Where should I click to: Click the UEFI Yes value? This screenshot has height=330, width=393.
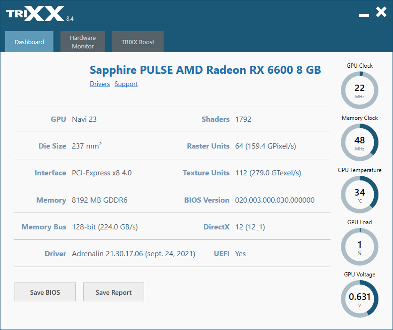click(x=240, y=254)
